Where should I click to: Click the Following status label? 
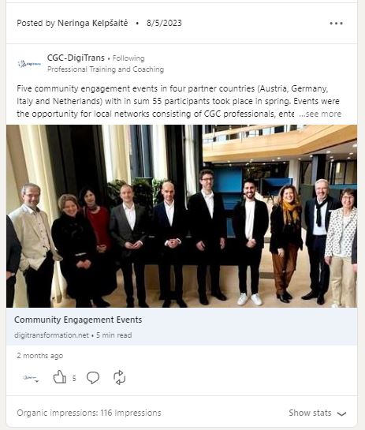(x=128, y=58)
